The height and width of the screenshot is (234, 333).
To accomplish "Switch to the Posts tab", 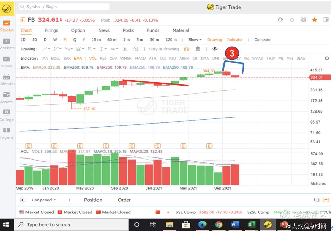I will [x=128, y=30].
